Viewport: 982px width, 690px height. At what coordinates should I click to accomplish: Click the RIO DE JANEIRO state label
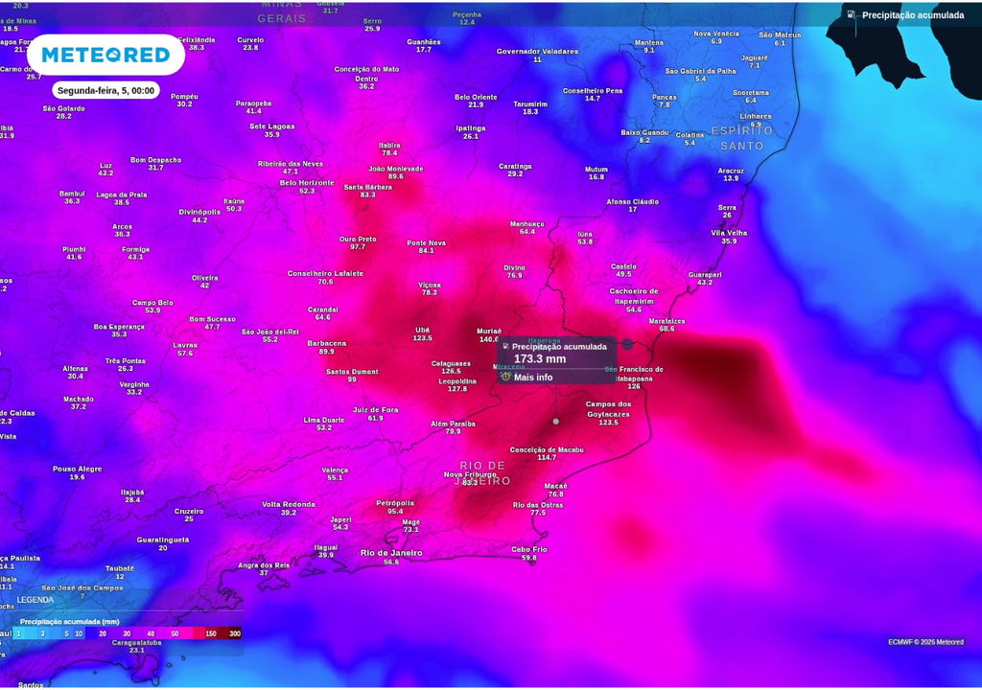[x=482, y=473]
